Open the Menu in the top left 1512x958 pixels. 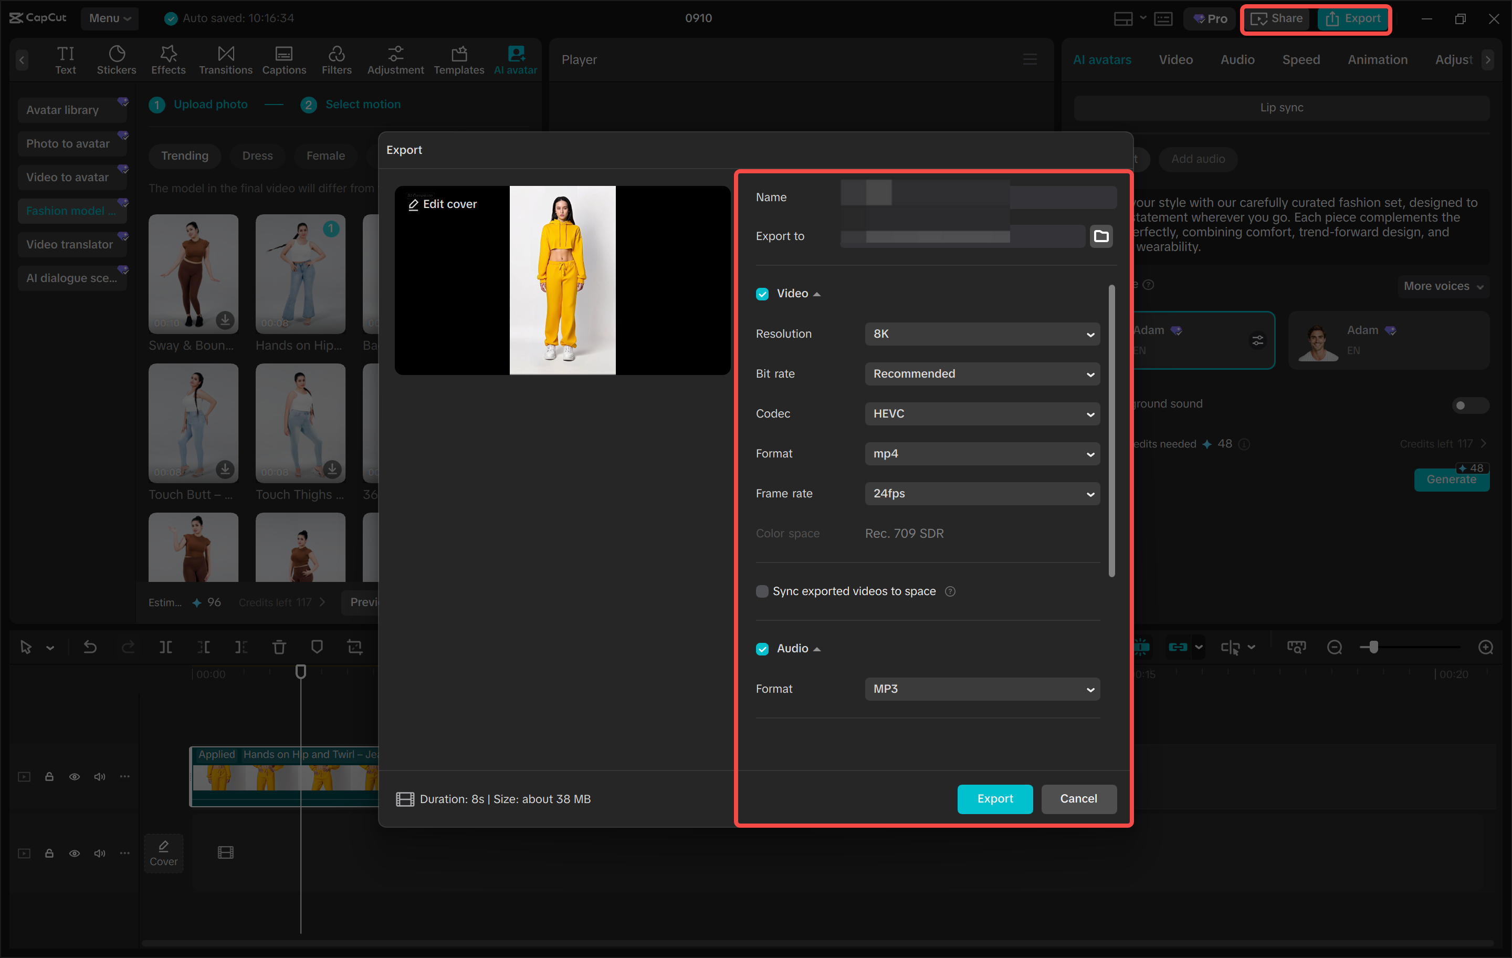tap(110, 18)
